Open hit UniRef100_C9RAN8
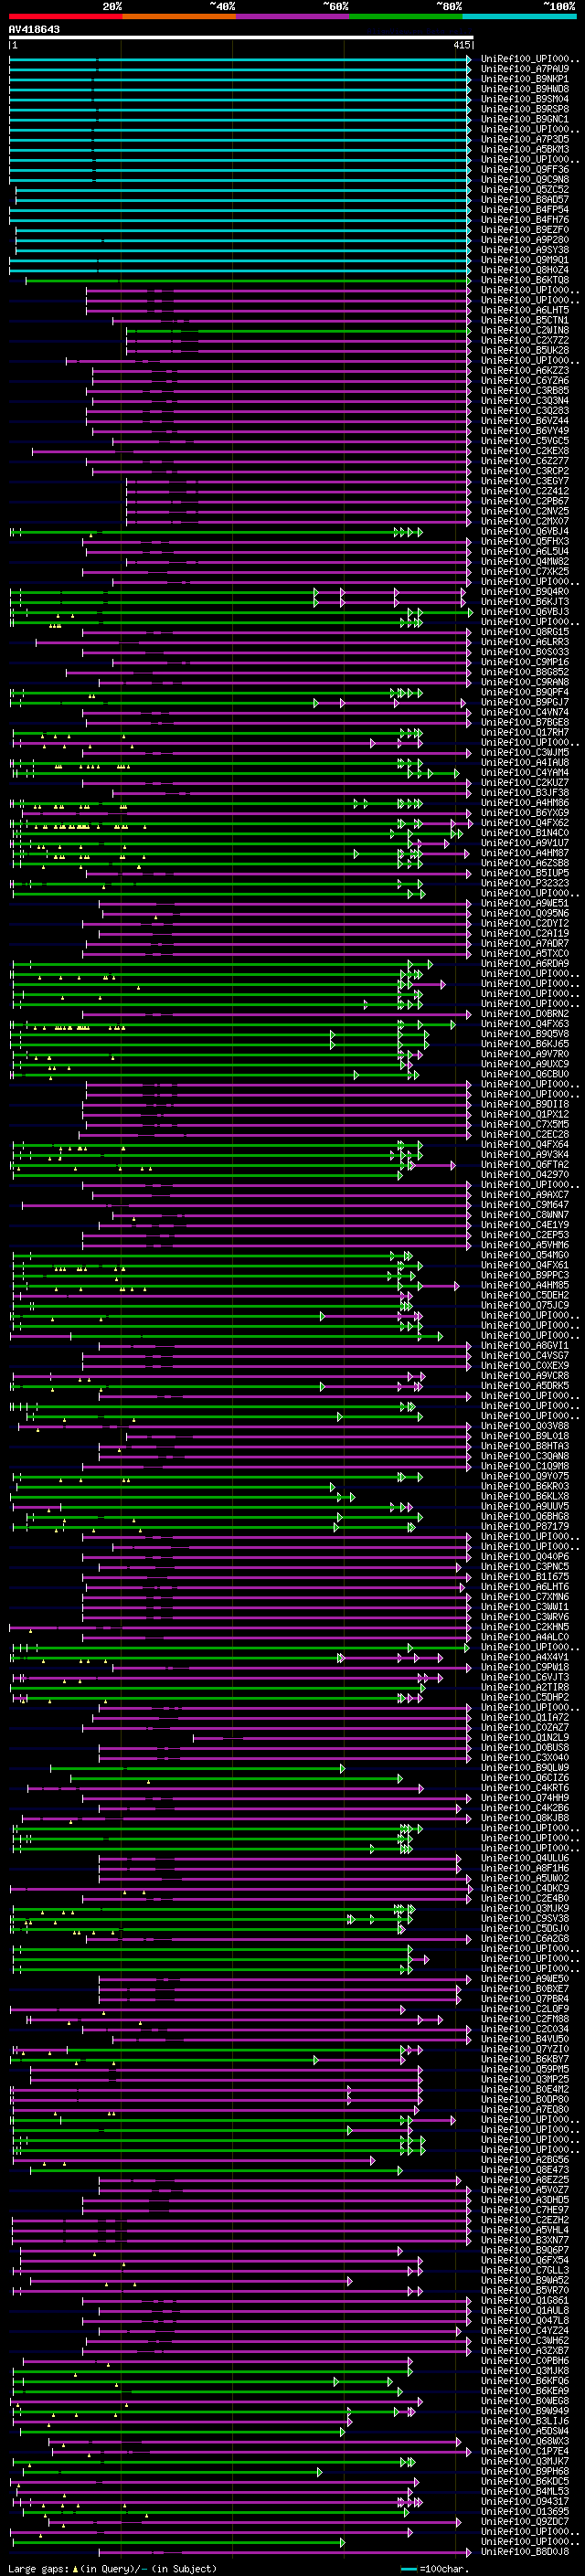The height and width of the screenshot is (2576, 585). click(525, 682)
